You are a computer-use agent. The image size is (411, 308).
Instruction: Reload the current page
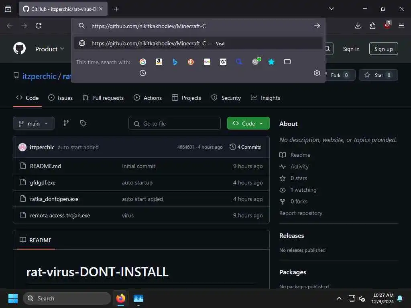(x=39, y=26)
